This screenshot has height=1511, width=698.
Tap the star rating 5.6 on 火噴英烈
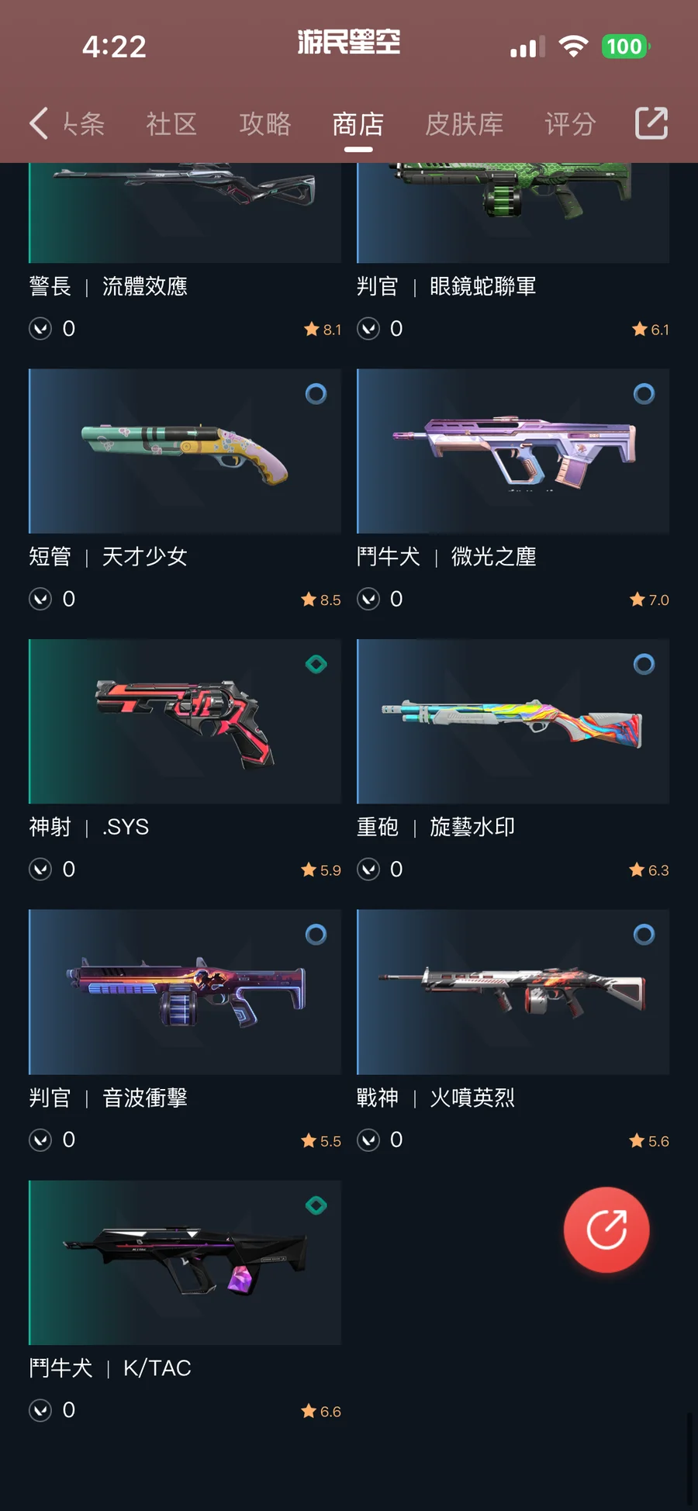(649, 1141)
